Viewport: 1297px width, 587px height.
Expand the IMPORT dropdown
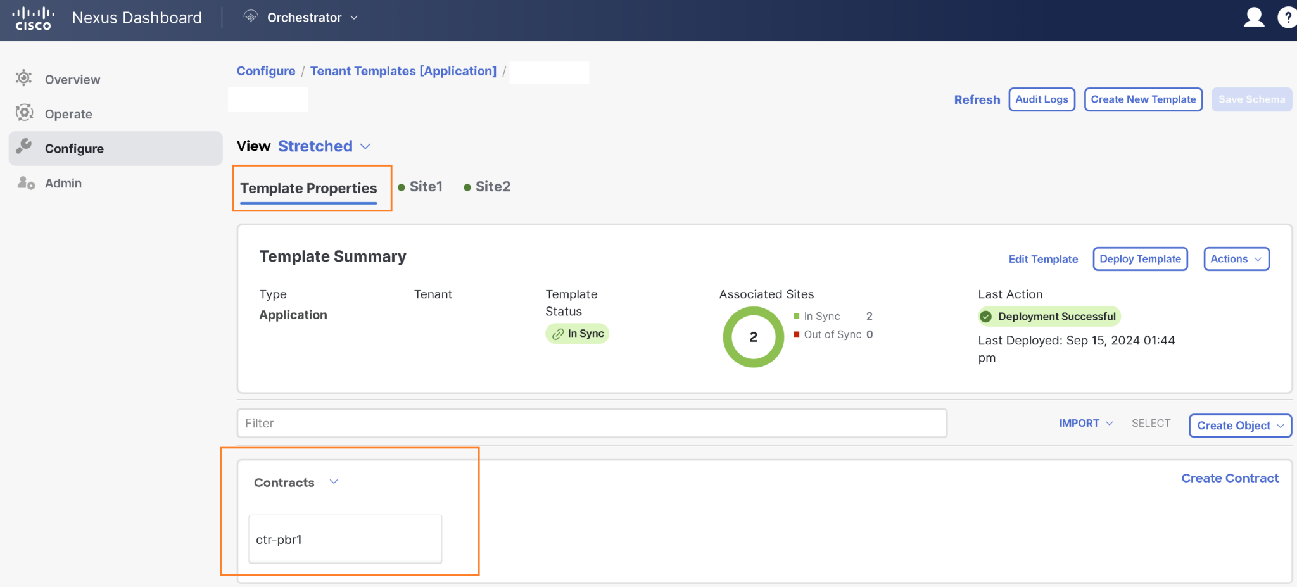pos(1085,423)
